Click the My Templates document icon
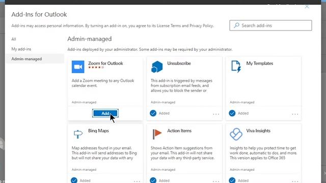Screen dimensions: 326x183 (x=236, y=67)
